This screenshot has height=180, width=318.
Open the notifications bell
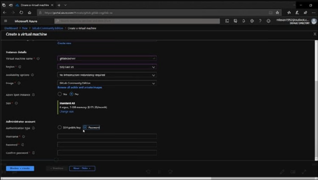[244, 21]
